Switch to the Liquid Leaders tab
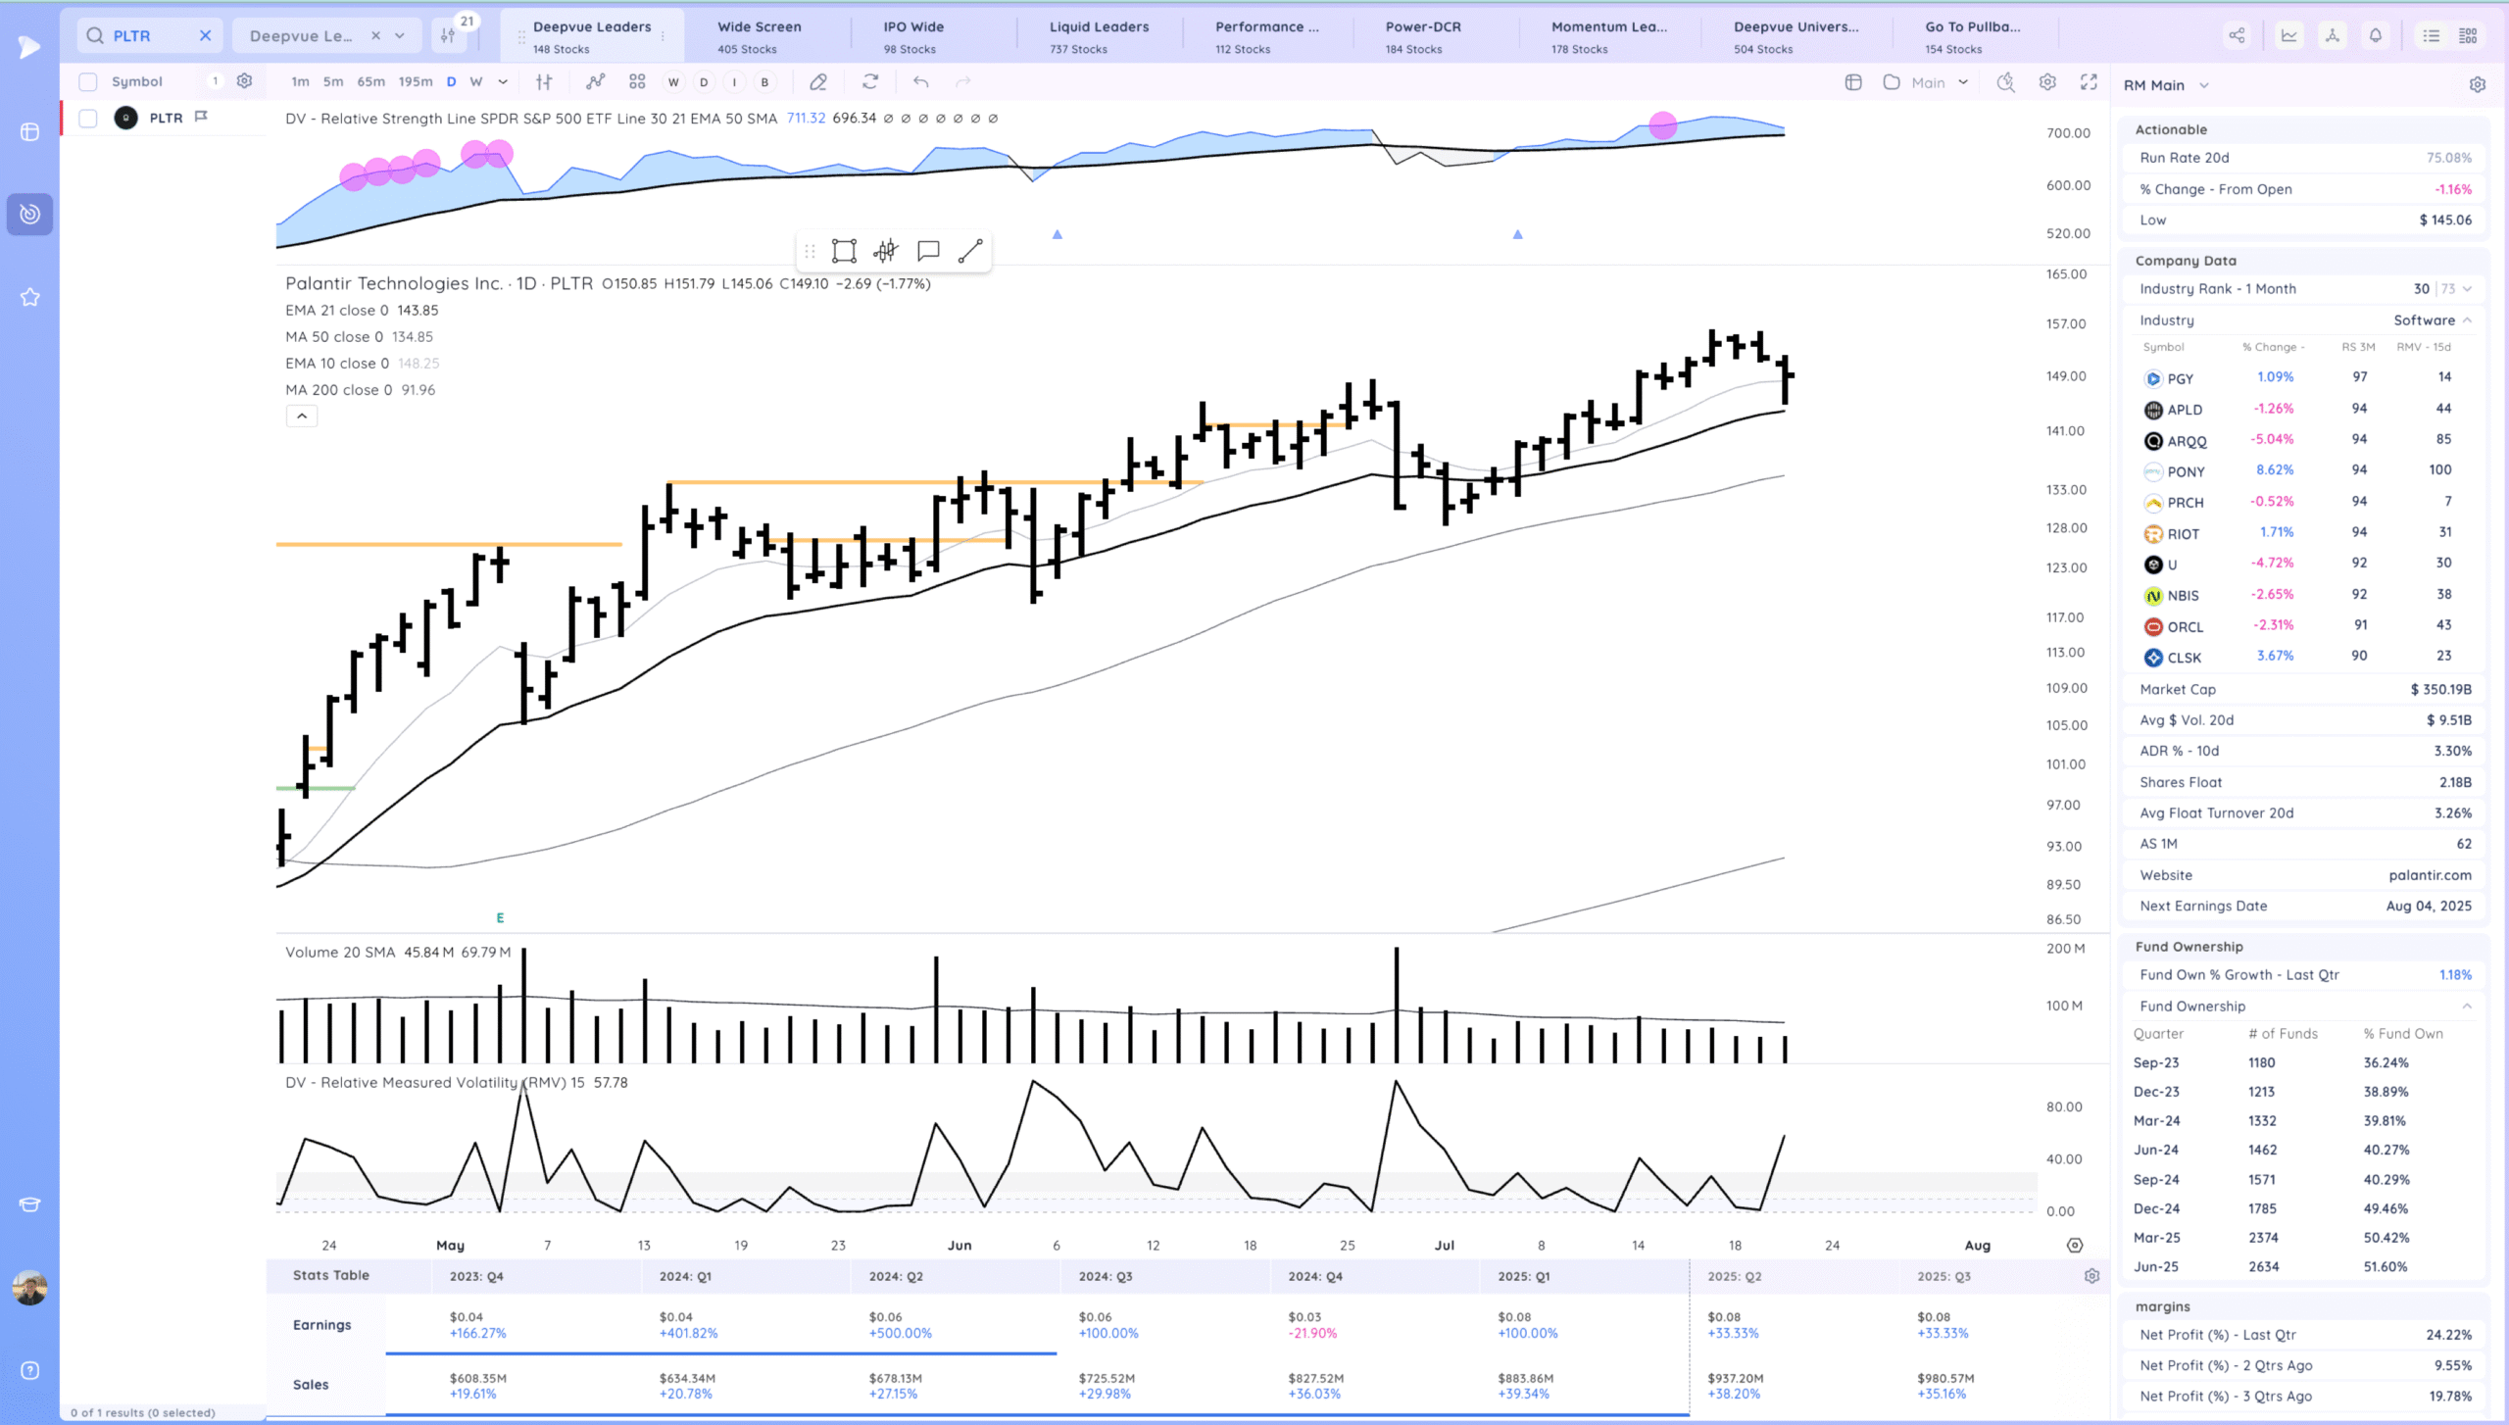Viewport: 2509px width, 1425px height. pyautogui.click(x=1099, y=36)
